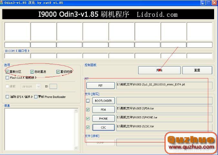Click the 重置 reset button
Screen dimensions: 218x155
coord(197,70)
